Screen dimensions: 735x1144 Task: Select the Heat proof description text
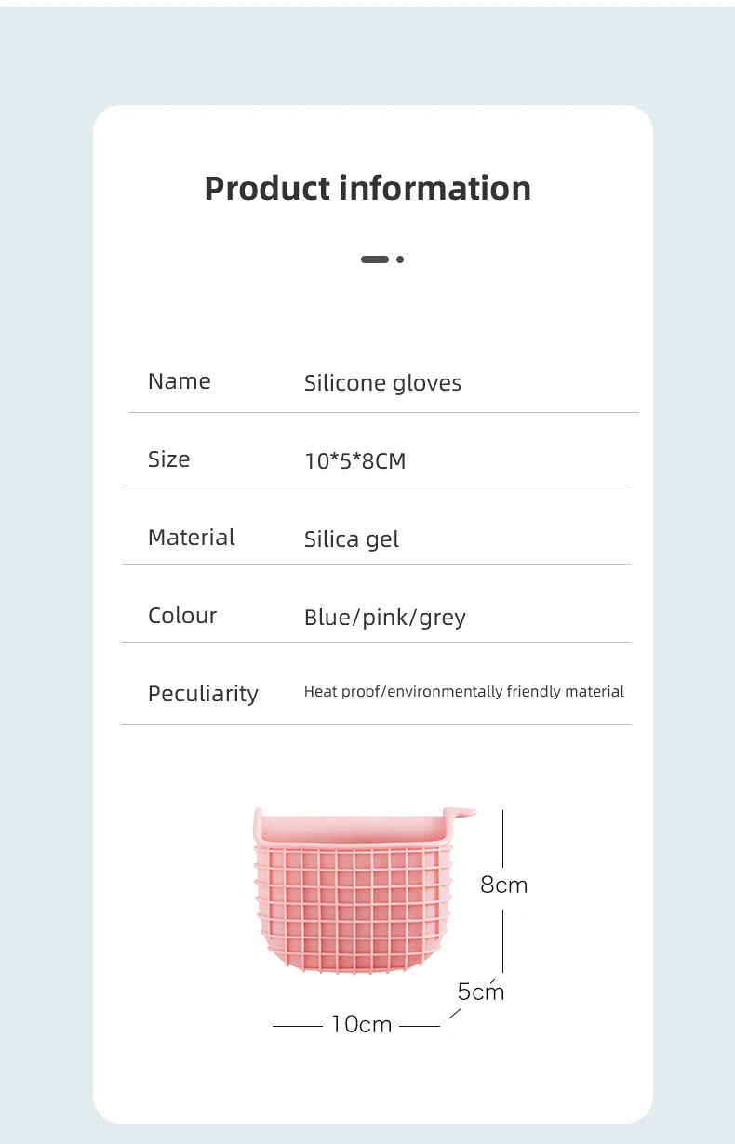tap(463, 692)
